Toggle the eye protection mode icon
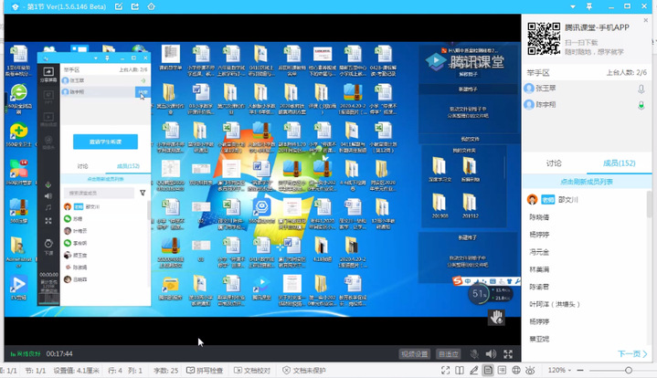 click(531, 371)
